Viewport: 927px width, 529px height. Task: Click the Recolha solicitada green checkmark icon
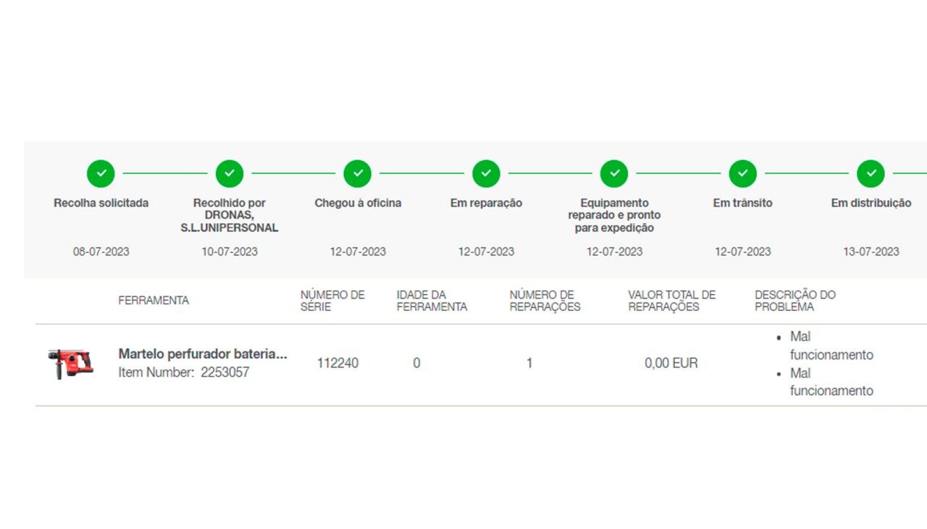pyautogui.click(x=101, y=174)
